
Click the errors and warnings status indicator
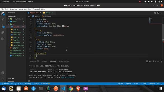[x=18, y=84]
